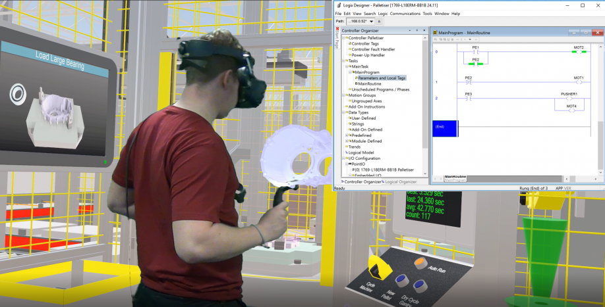Click the Logix Designer app icon in title bar
This screenshot has width=605, height=307.
pyautogui.click(x=339, y=5)
